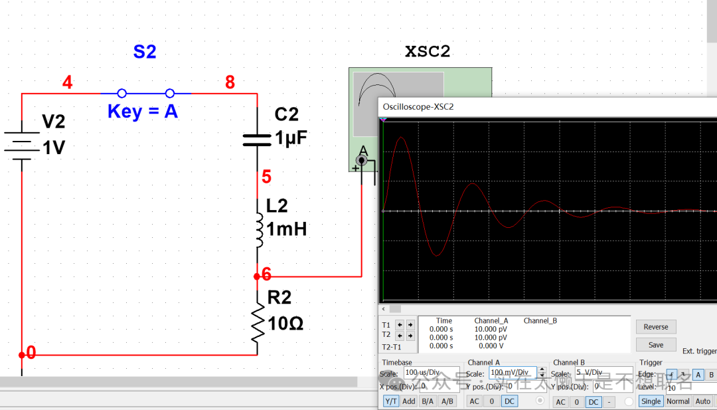
Task: Decrease Channel A scale with down arrow
Action: (542, 376)
